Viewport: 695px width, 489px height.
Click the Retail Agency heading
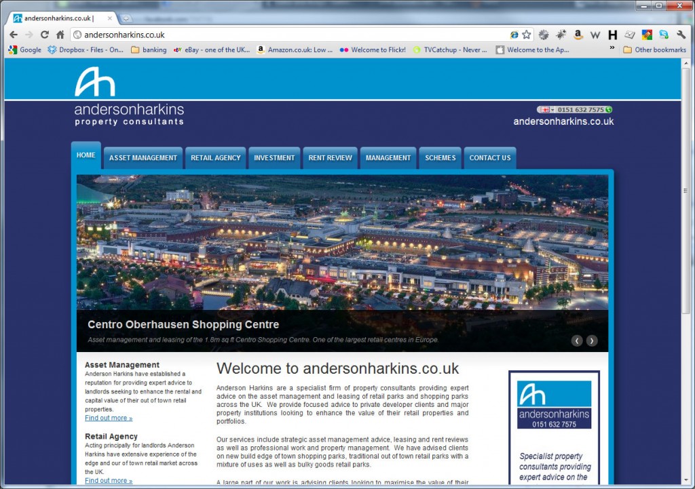point(111,436)
